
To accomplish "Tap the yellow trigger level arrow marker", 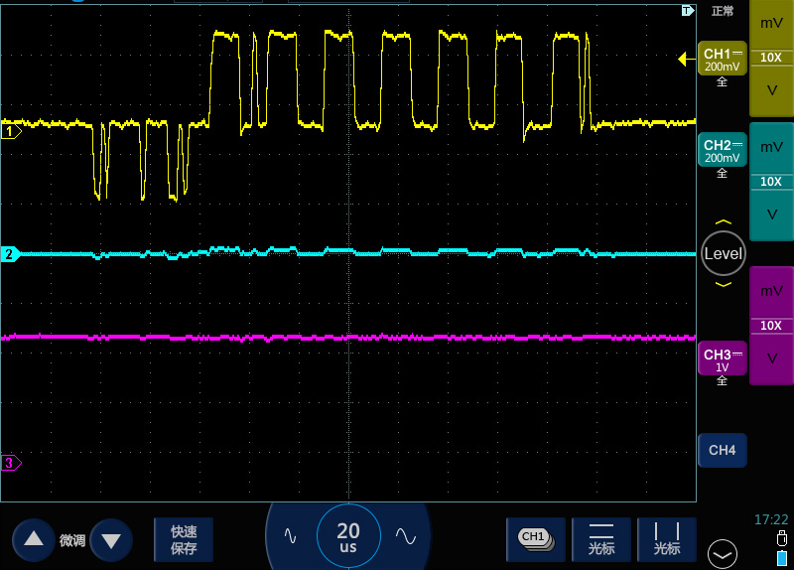I will 687,60.
